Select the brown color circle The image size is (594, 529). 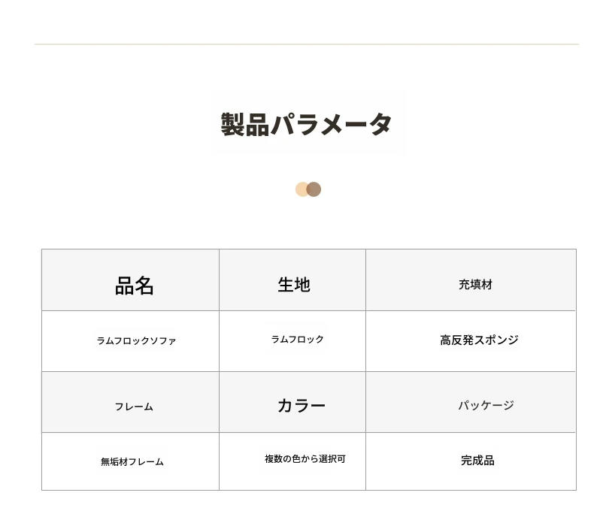click(314, 189)
